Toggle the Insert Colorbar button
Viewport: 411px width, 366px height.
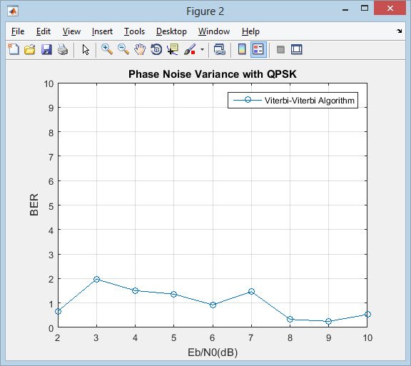242,49
